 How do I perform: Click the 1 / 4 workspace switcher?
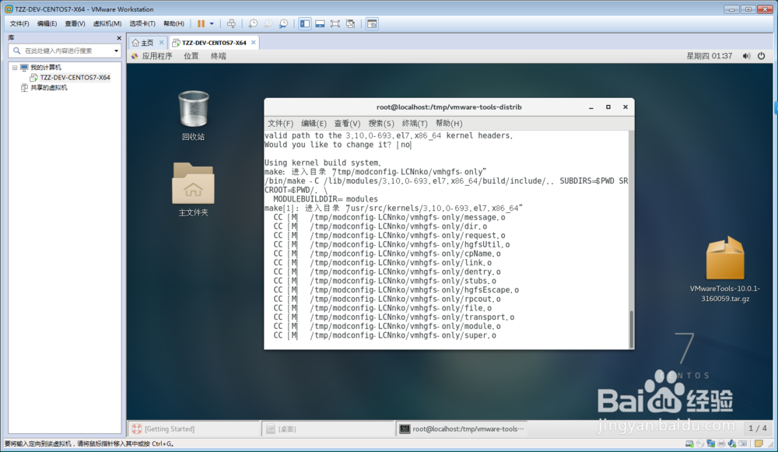[x=758, y=428]
